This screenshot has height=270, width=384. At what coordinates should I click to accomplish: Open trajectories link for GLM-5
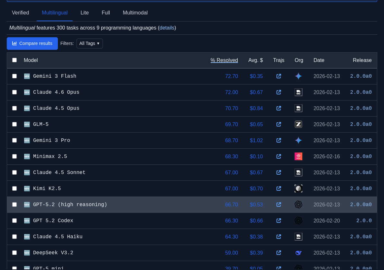point(279,125)
